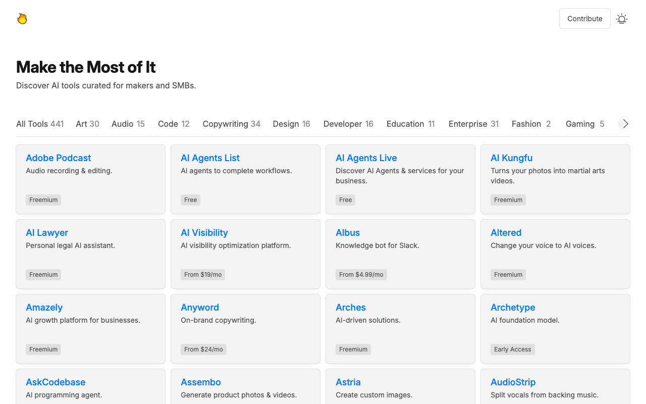
Task: Open the Albus tool link
Action: point(348,233)
